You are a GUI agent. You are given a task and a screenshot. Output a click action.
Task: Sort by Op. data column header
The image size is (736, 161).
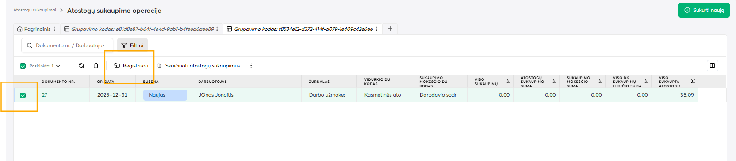[105, 82]
